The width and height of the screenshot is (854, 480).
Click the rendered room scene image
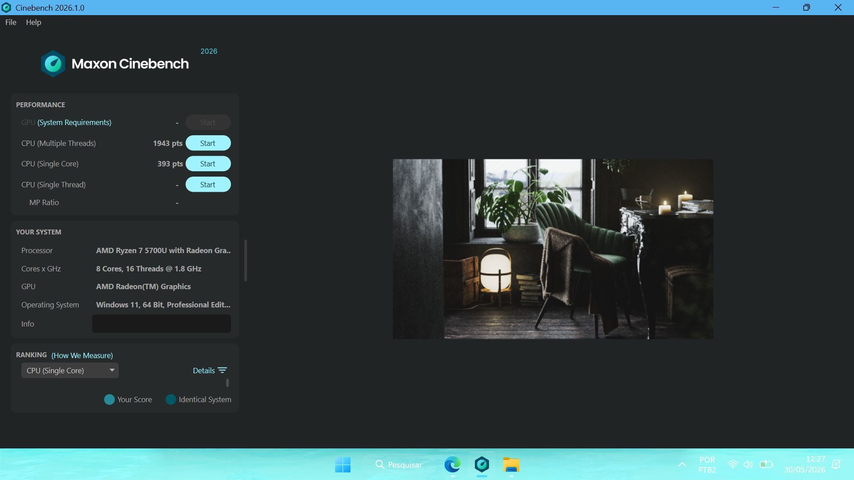point(553,249)
